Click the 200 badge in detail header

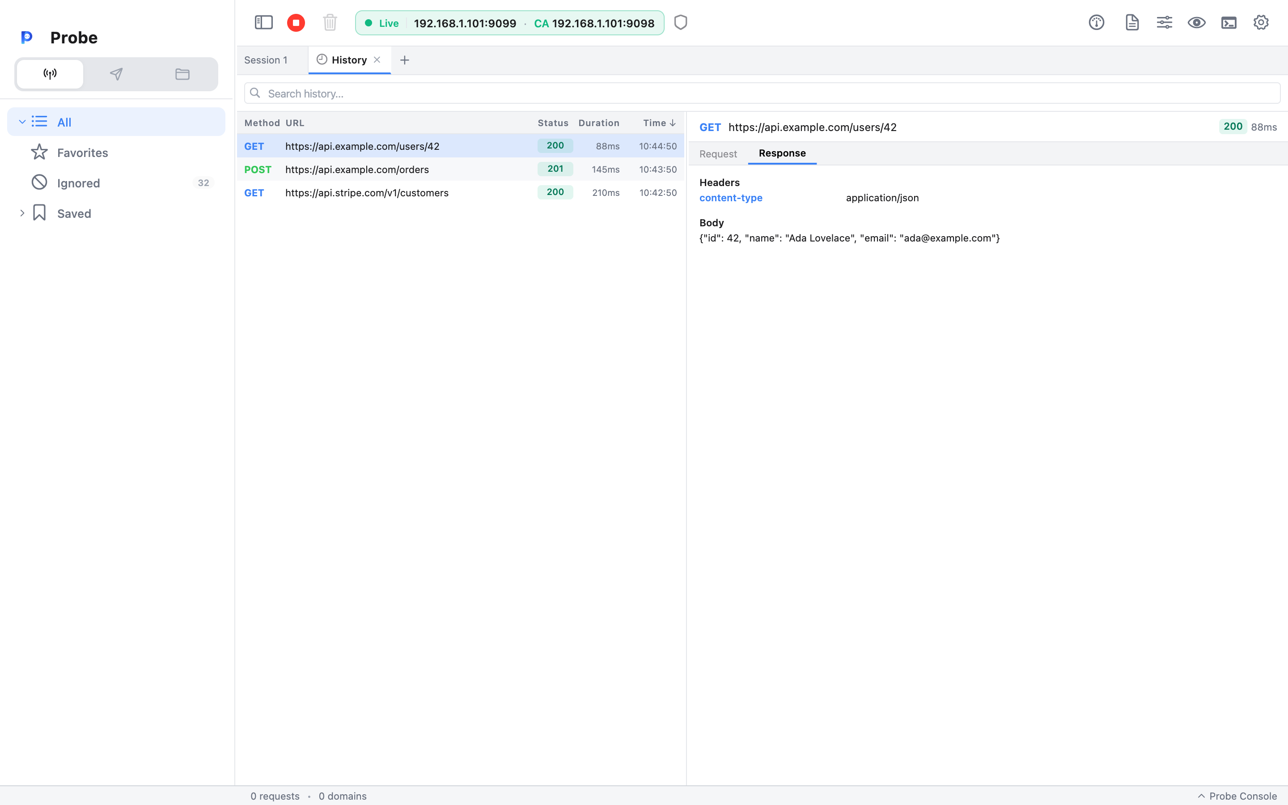pyautogui.click(x=1233, y=127)
